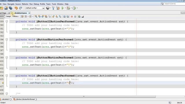Open the Output panel

click(3, 103)
